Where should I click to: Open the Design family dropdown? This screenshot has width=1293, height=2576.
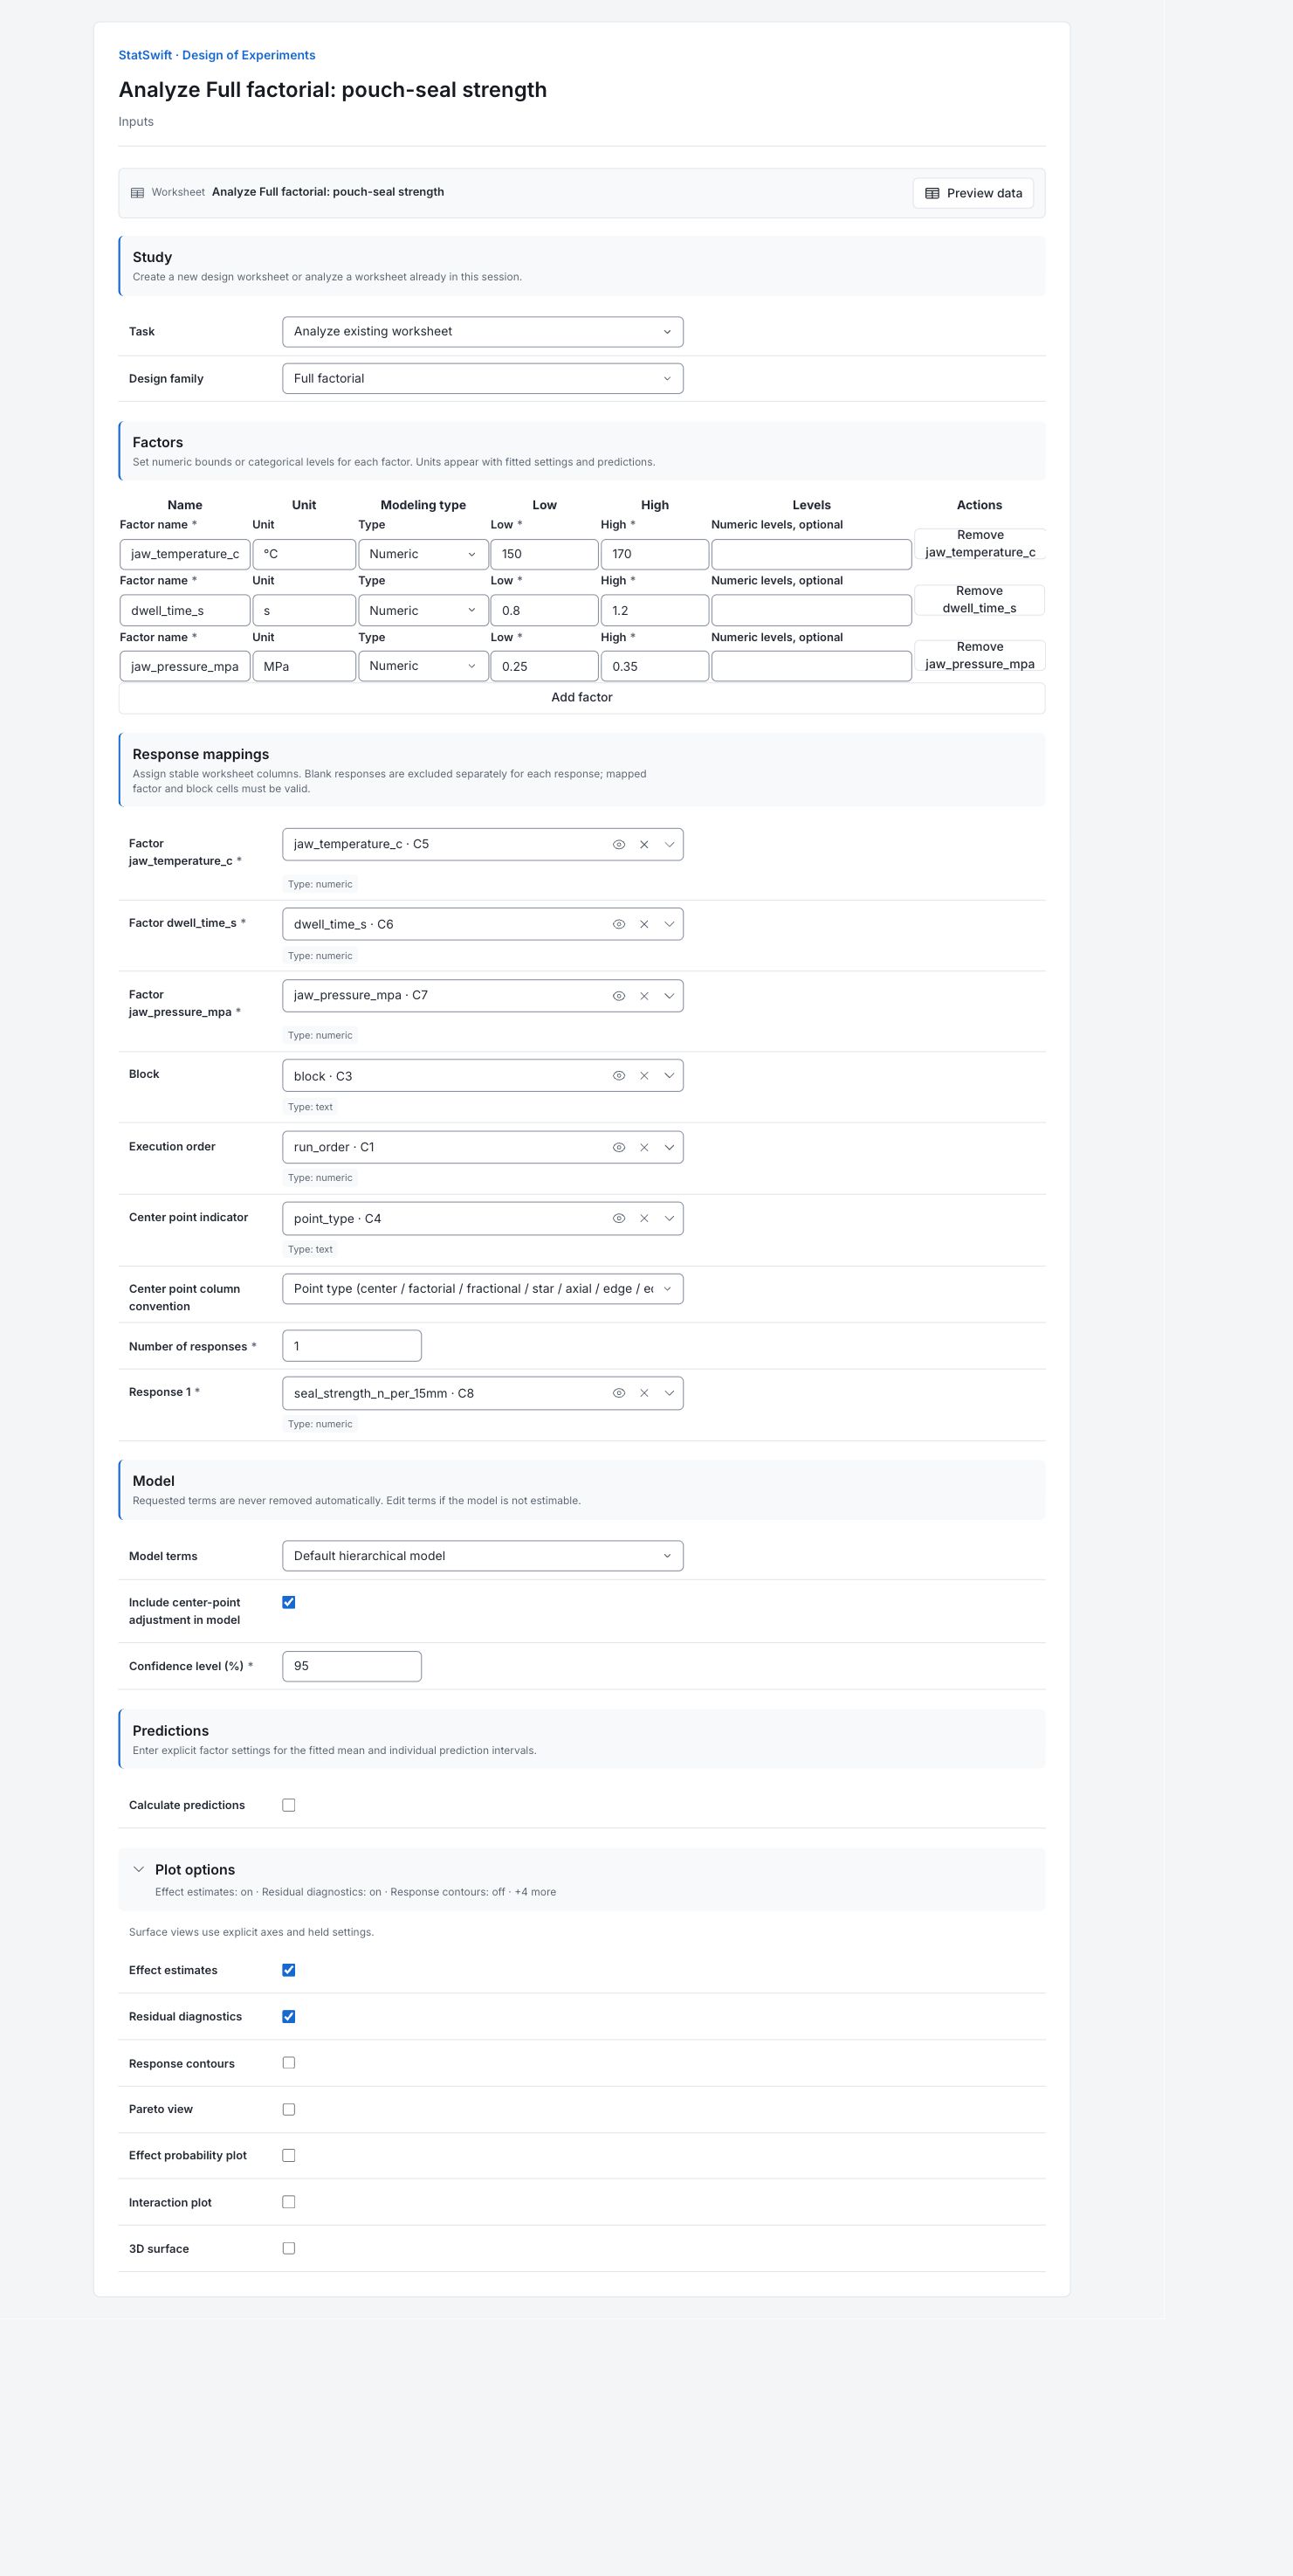483,379
